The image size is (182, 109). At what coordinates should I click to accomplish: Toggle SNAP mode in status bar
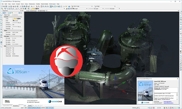pyautogui.click(x=22, y=108)
